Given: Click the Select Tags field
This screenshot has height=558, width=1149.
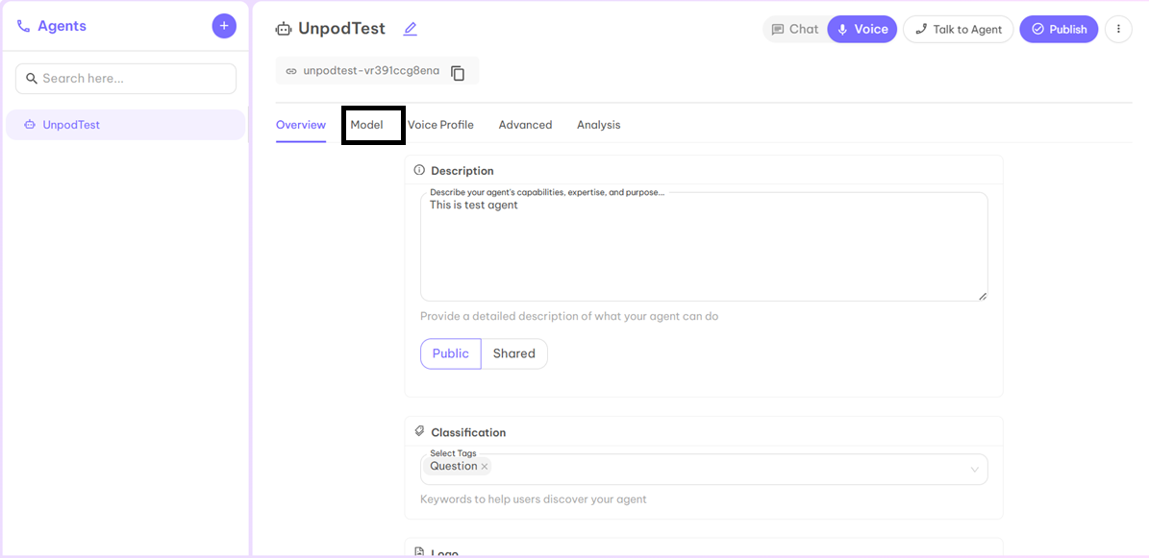Looking at the screenshot, I should (704, 470).
